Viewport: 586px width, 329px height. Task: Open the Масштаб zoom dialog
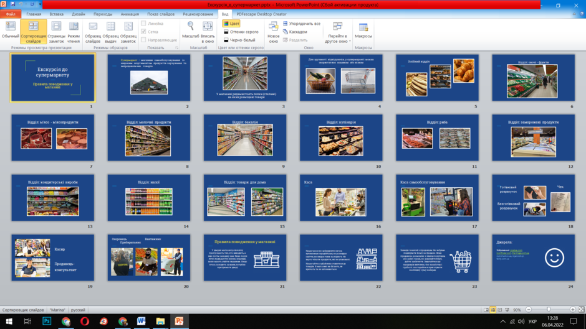pyautogui.click(x=191, y=30)
